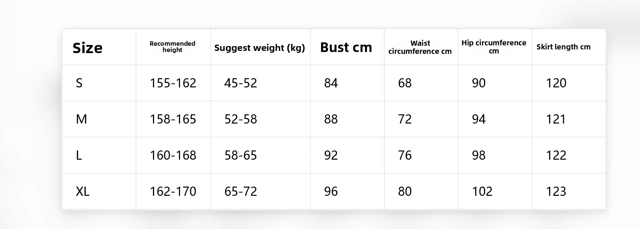The image size is (640, 229).
Task: Click the 52-58 weight cell
Action: click(x=241, y=119)
